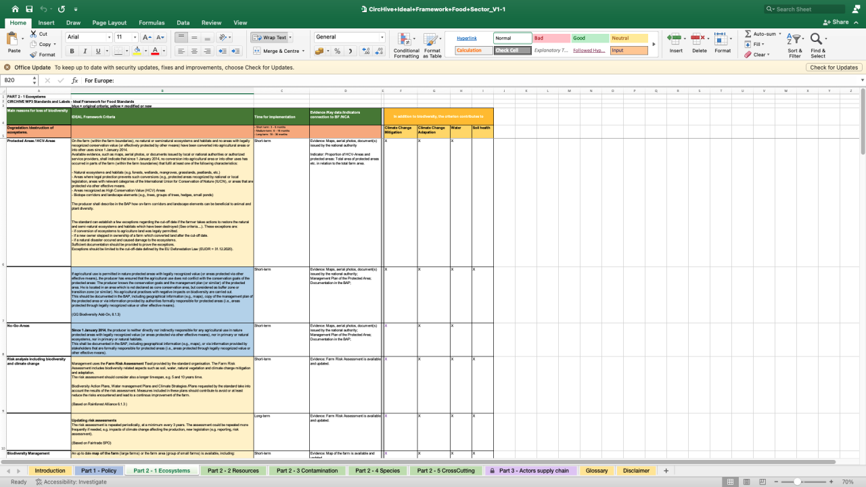This screenshot has height=487, width=866.
Task: Expand the formula bar
Action: [862, 80]
